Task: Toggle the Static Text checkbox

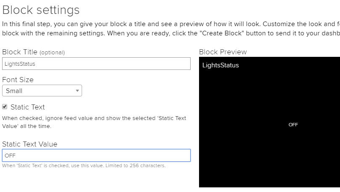Action: pos(5,107)
